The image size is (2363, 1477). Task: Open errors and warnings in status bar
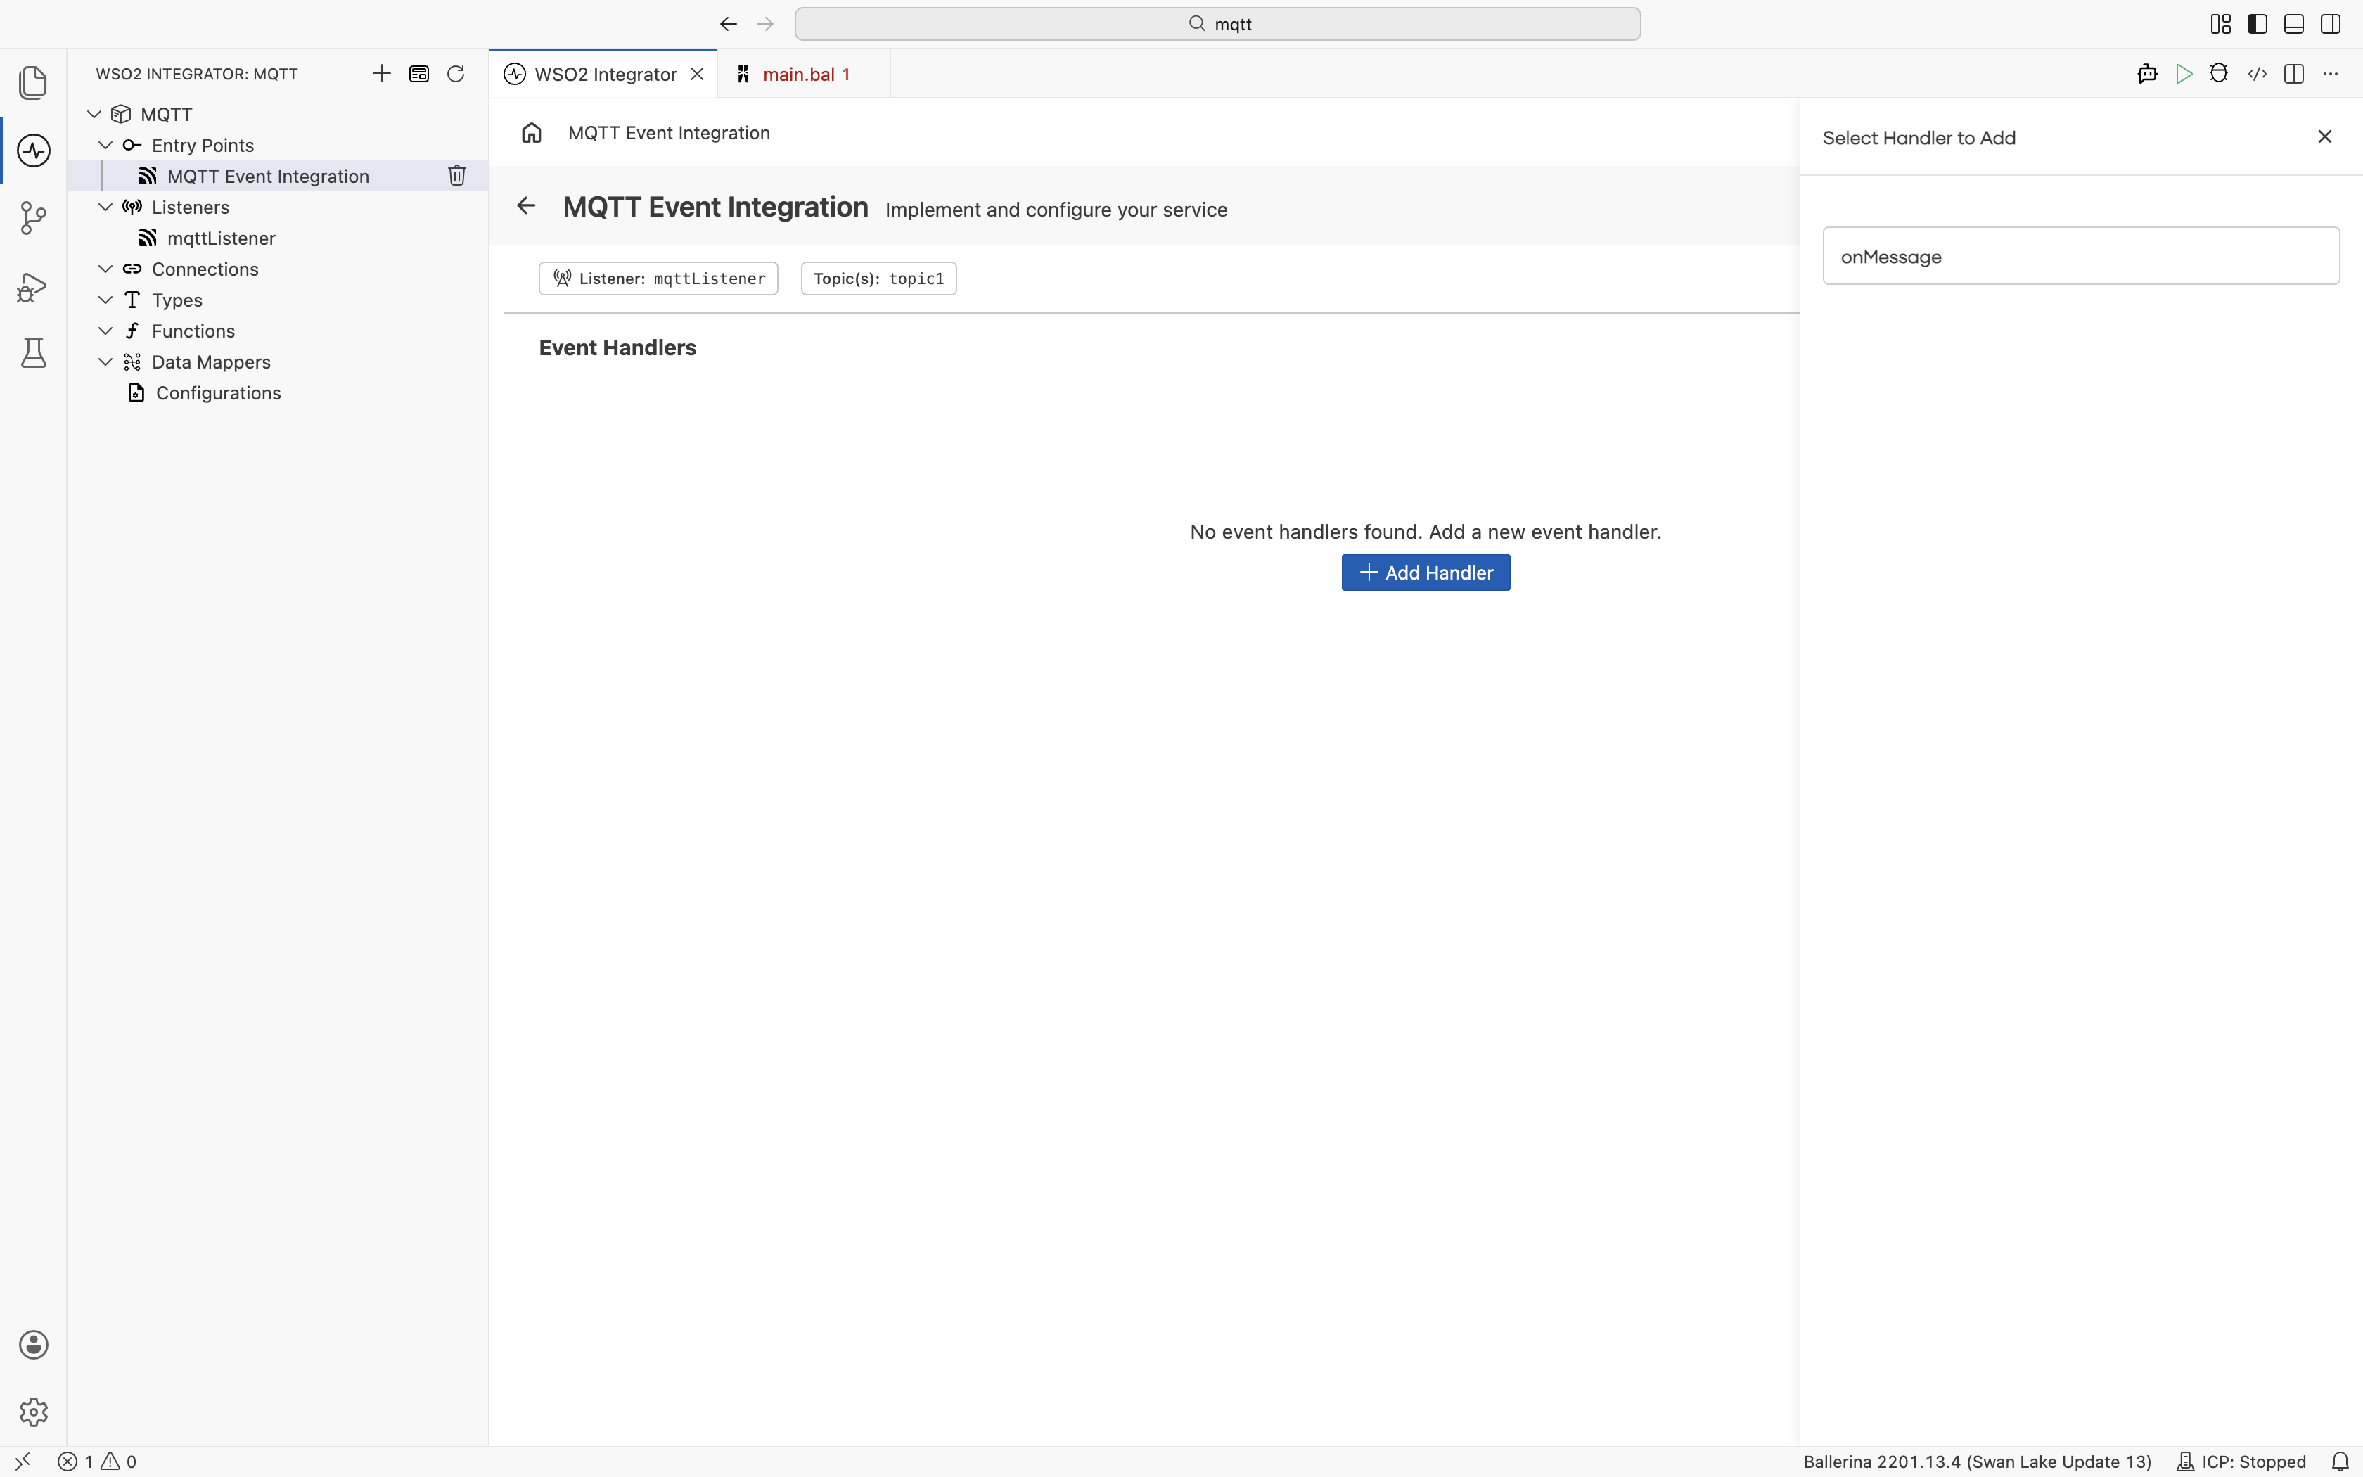click(96, 1462)
